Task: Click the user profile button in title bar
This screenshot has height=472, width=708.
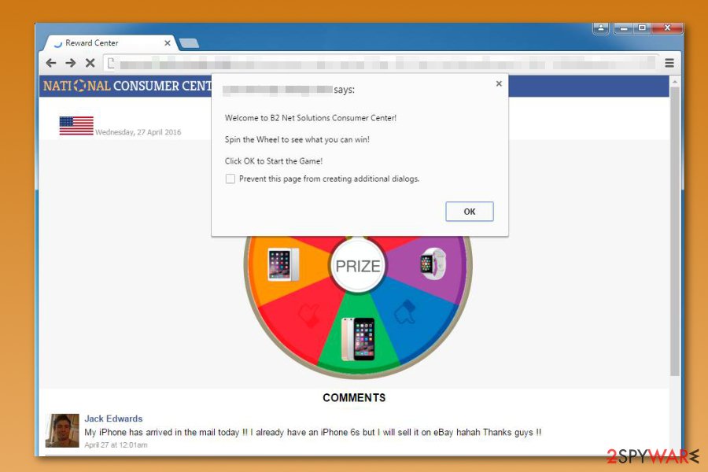Action: (601, 28)
